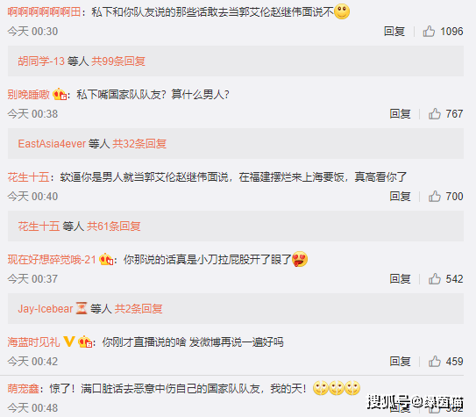Expand 共2条回复 replies by Jay-Icebear
The image size is (476, 417).
click(139, 309)
